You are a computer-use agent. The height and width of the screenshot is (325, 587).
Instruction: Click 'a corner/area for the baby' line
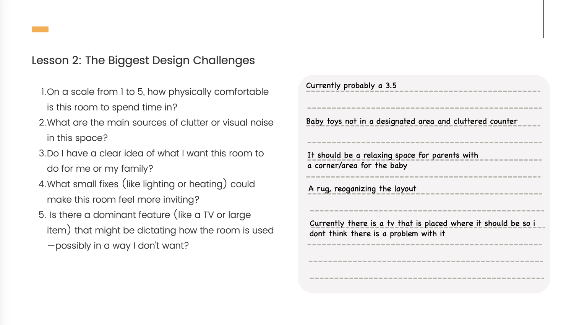coord(357,166)
